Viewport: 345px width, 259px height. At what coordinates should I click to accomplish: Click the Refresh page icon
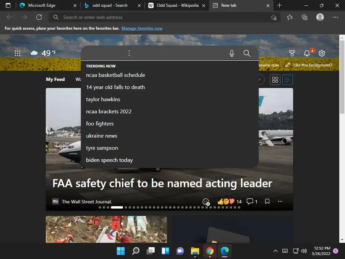(x=39, y=17)
